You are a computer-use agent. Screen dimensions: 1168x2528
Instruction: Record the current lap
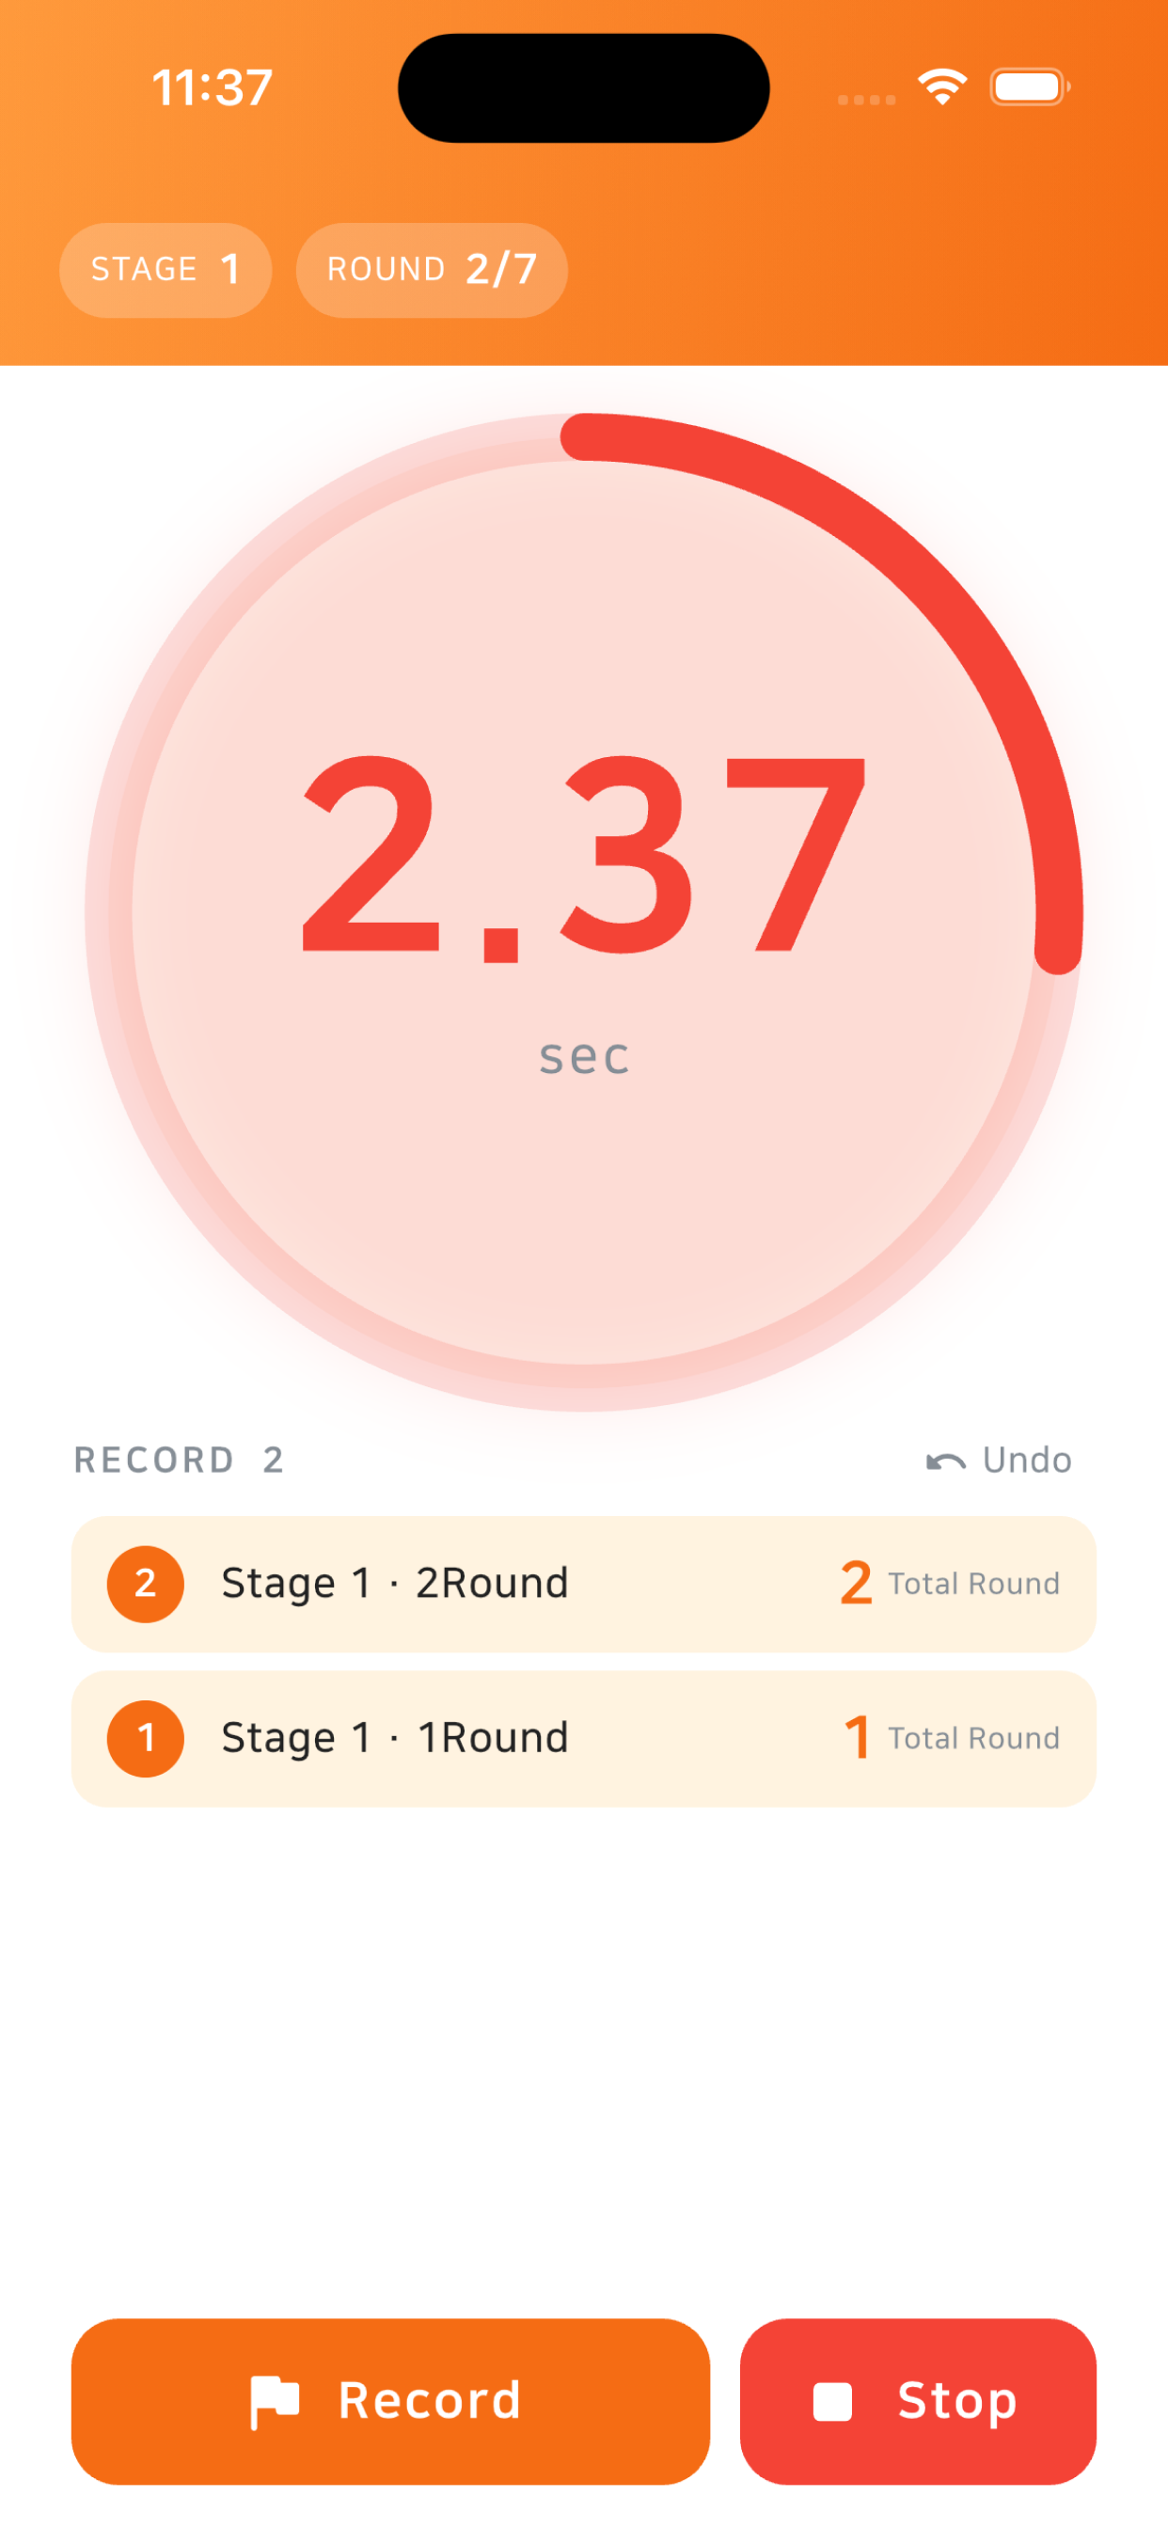(390, 2401)
